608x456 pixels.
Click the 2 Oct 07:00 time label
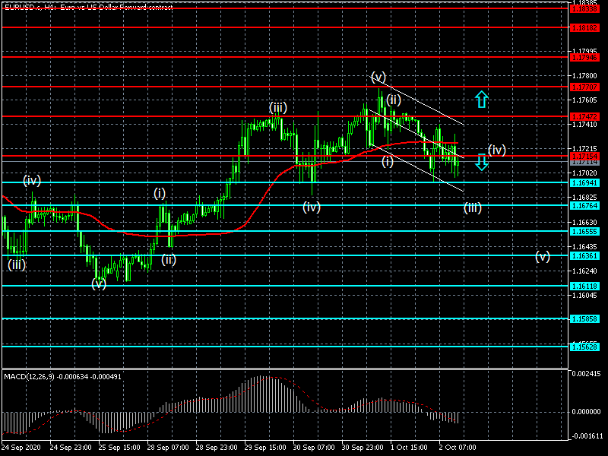[458, 448]
